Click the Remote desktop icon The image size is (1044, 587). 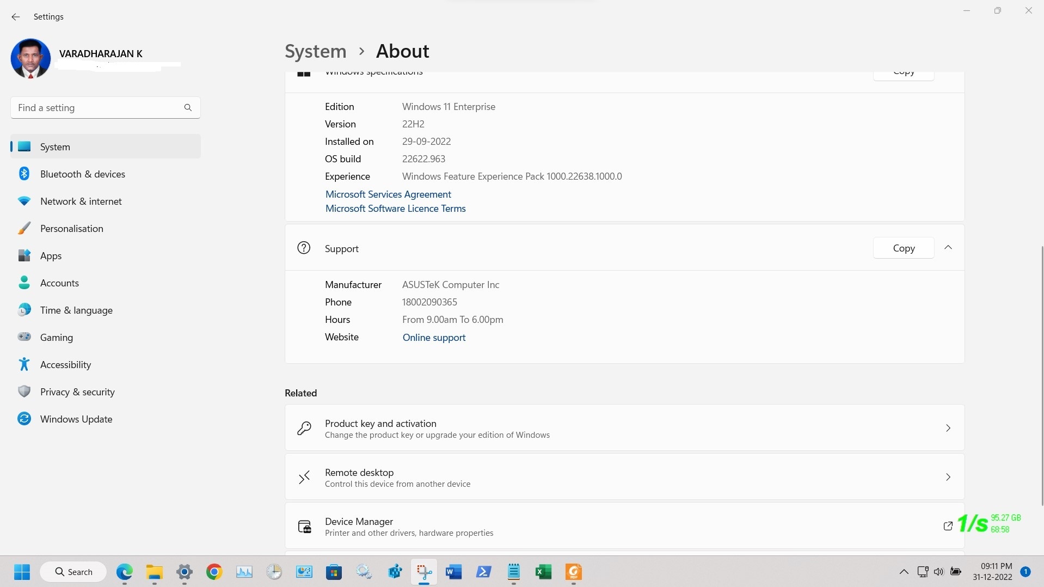[304, 478]
